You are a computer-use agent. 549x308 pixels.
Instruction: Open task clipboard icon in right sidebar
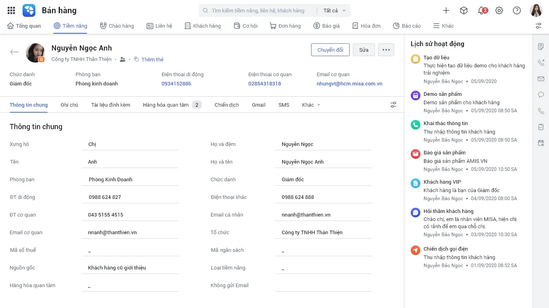(541, 127)
